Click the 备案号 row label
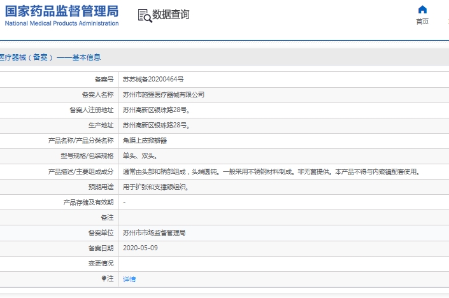Viewport: 449px width, 298px height. (x=104, y=80)
